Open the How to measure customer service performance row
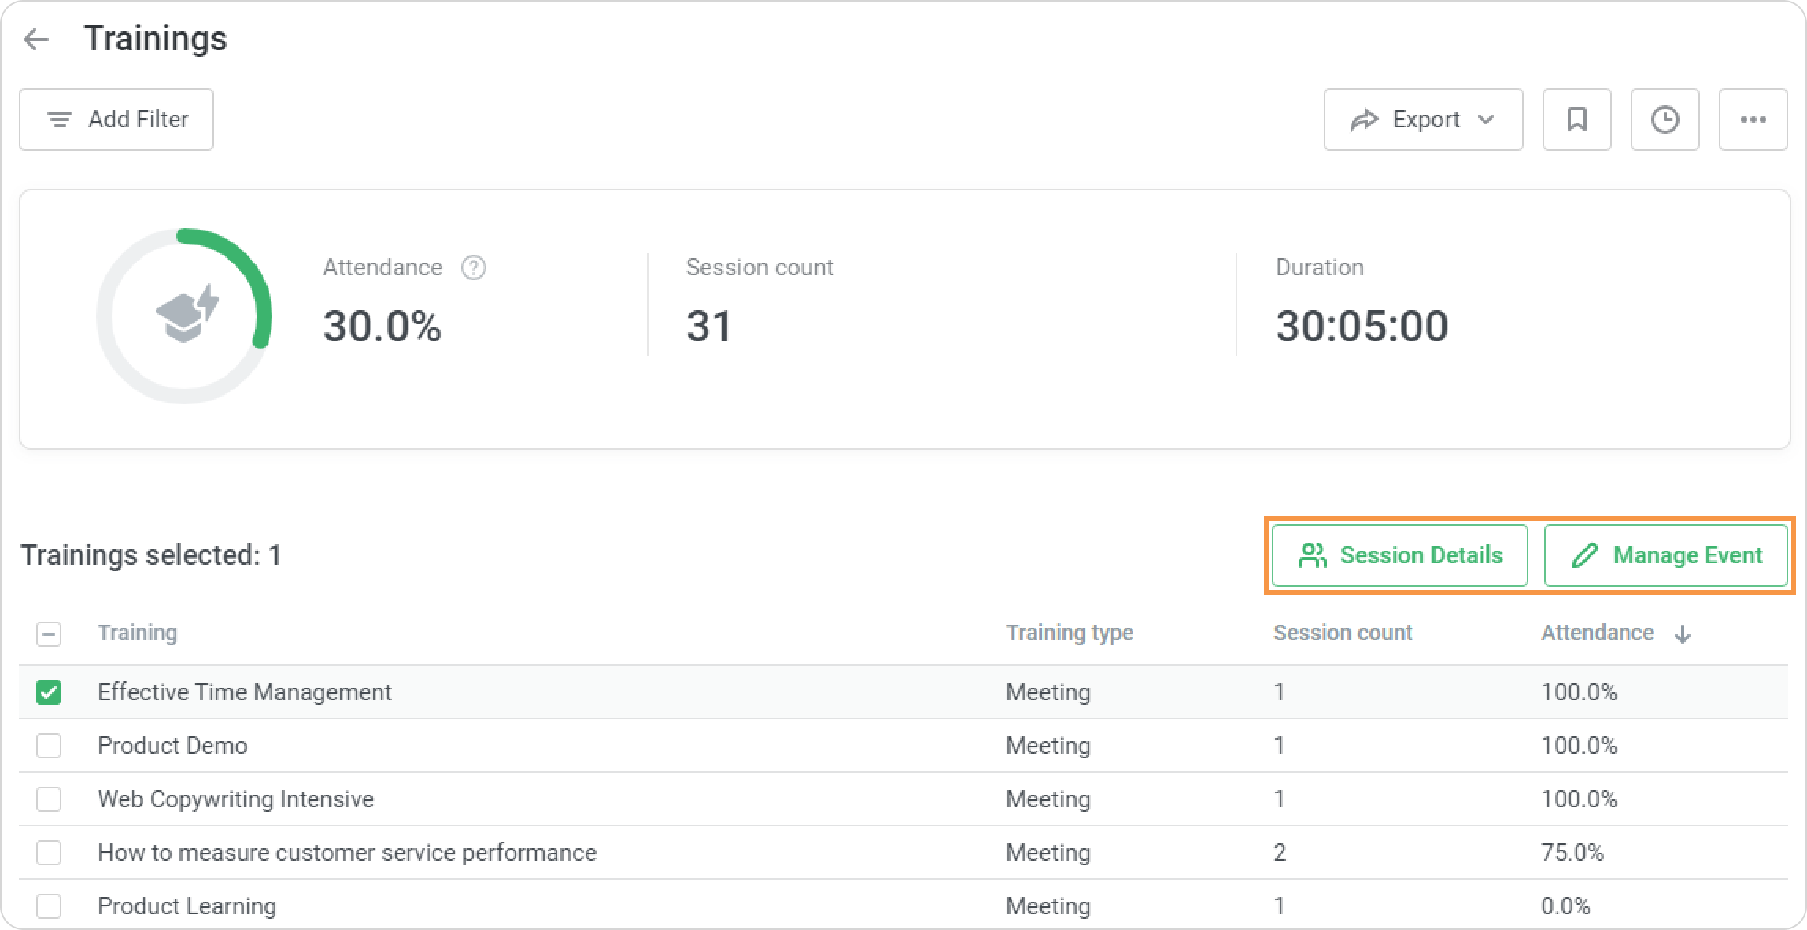The width and height of the screenshot is (1807, 930). [346, 853]
